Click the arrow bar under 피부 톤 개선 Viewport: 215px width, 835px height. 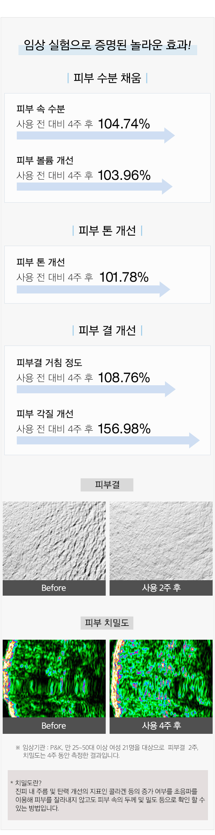pos(93,289)
